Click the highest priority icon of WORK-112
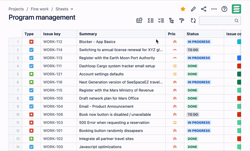250x151 pixels. pos(175,42)
